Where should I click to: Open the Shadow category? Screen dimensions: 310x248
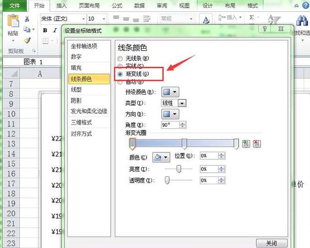(89, 101)
